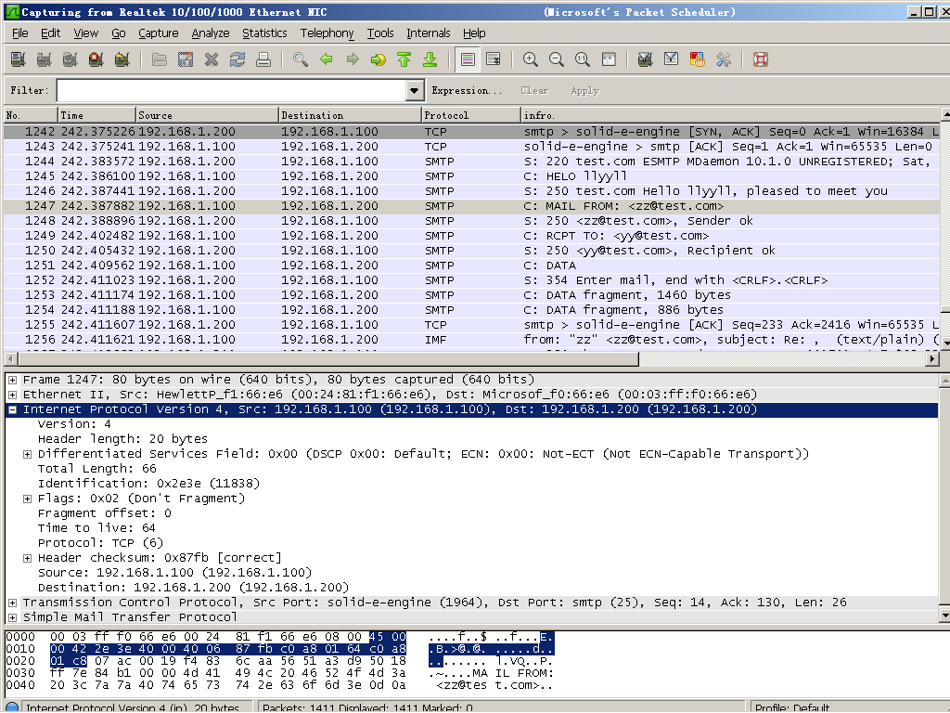
Task: Save this capture file icon
Action: pos(186,59)
